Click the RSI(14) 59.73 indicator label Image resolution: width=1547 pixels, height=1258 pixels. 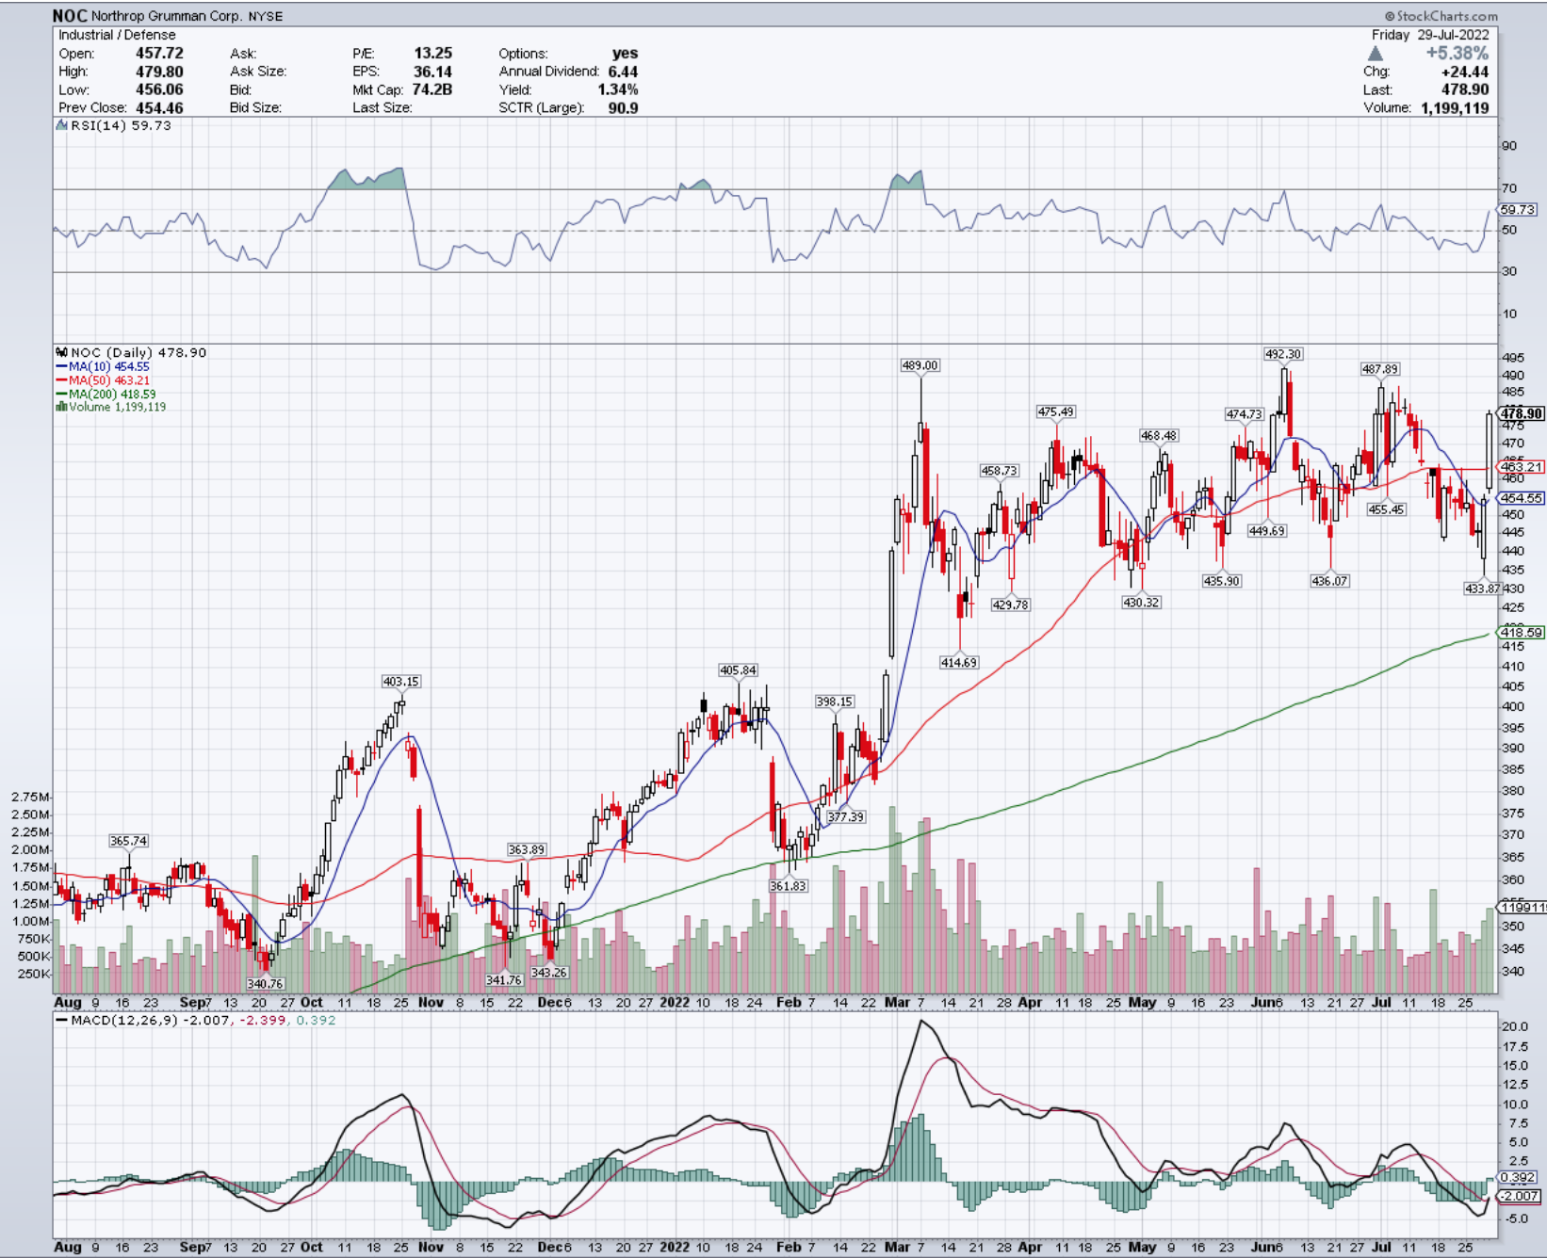(x=114, y=125)
